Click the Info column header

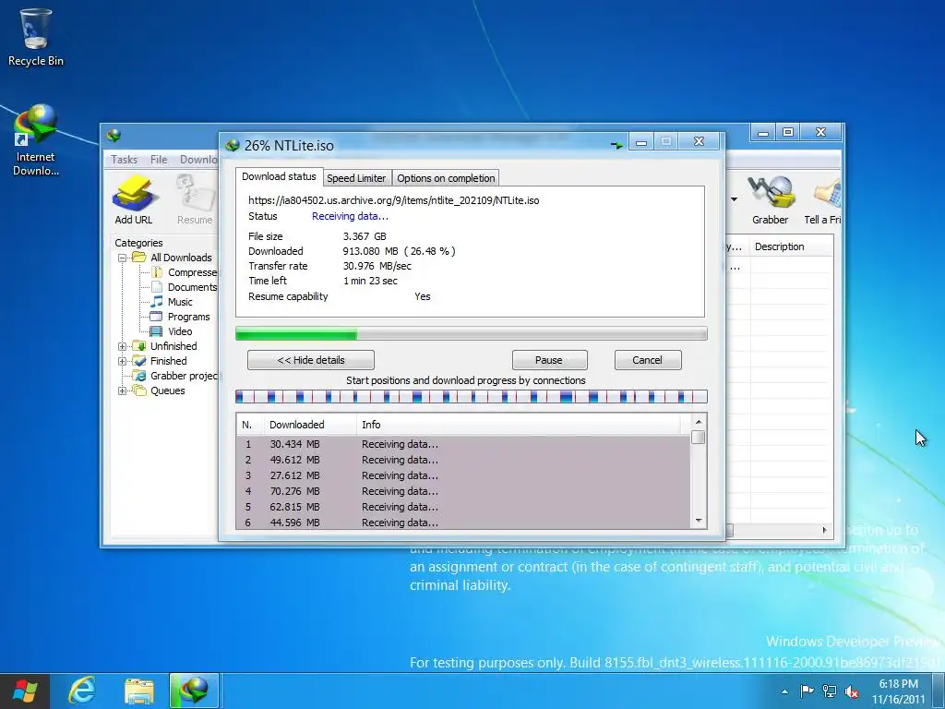519,425
